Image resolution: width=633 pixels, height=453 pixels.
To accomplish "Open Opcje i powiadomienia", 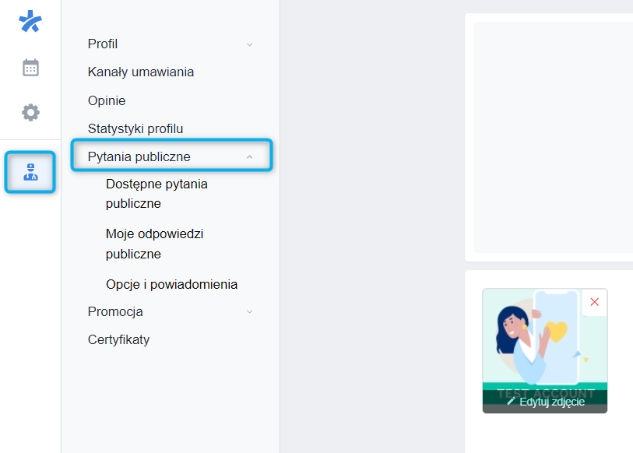I will 171,284.
